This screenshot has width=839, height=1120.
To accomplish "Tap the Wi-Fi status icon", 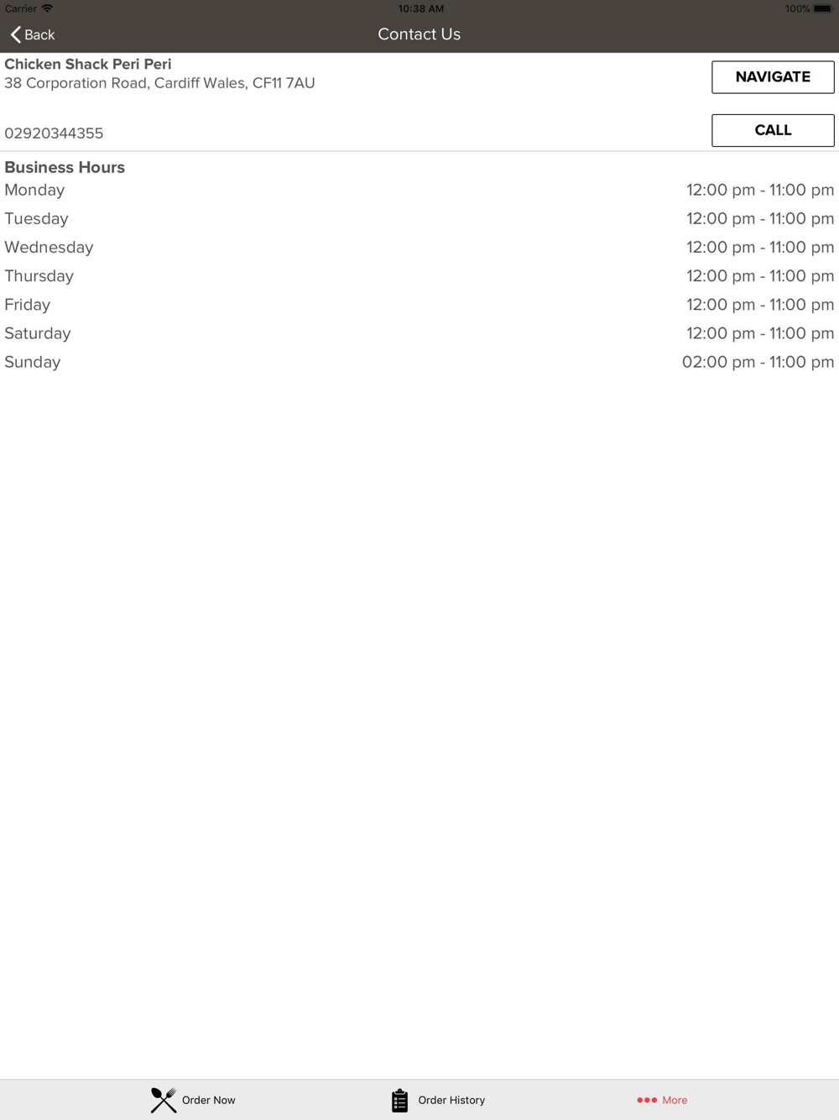I will (x=48, y=8).
